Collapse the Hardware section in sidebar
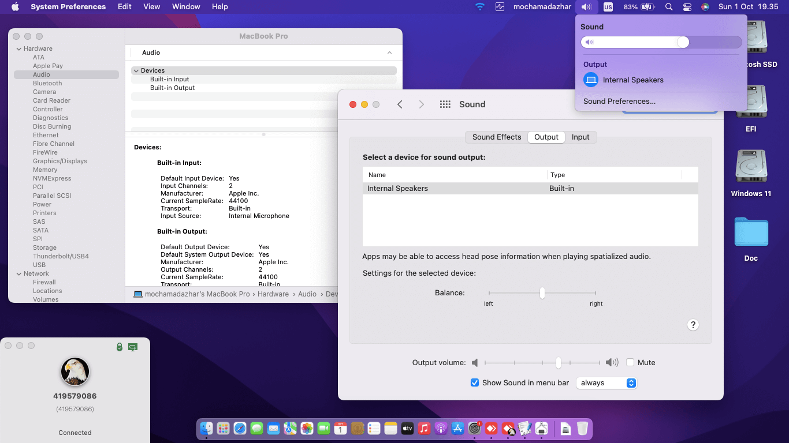The image size is (789, 443). (x=18, y=49)
